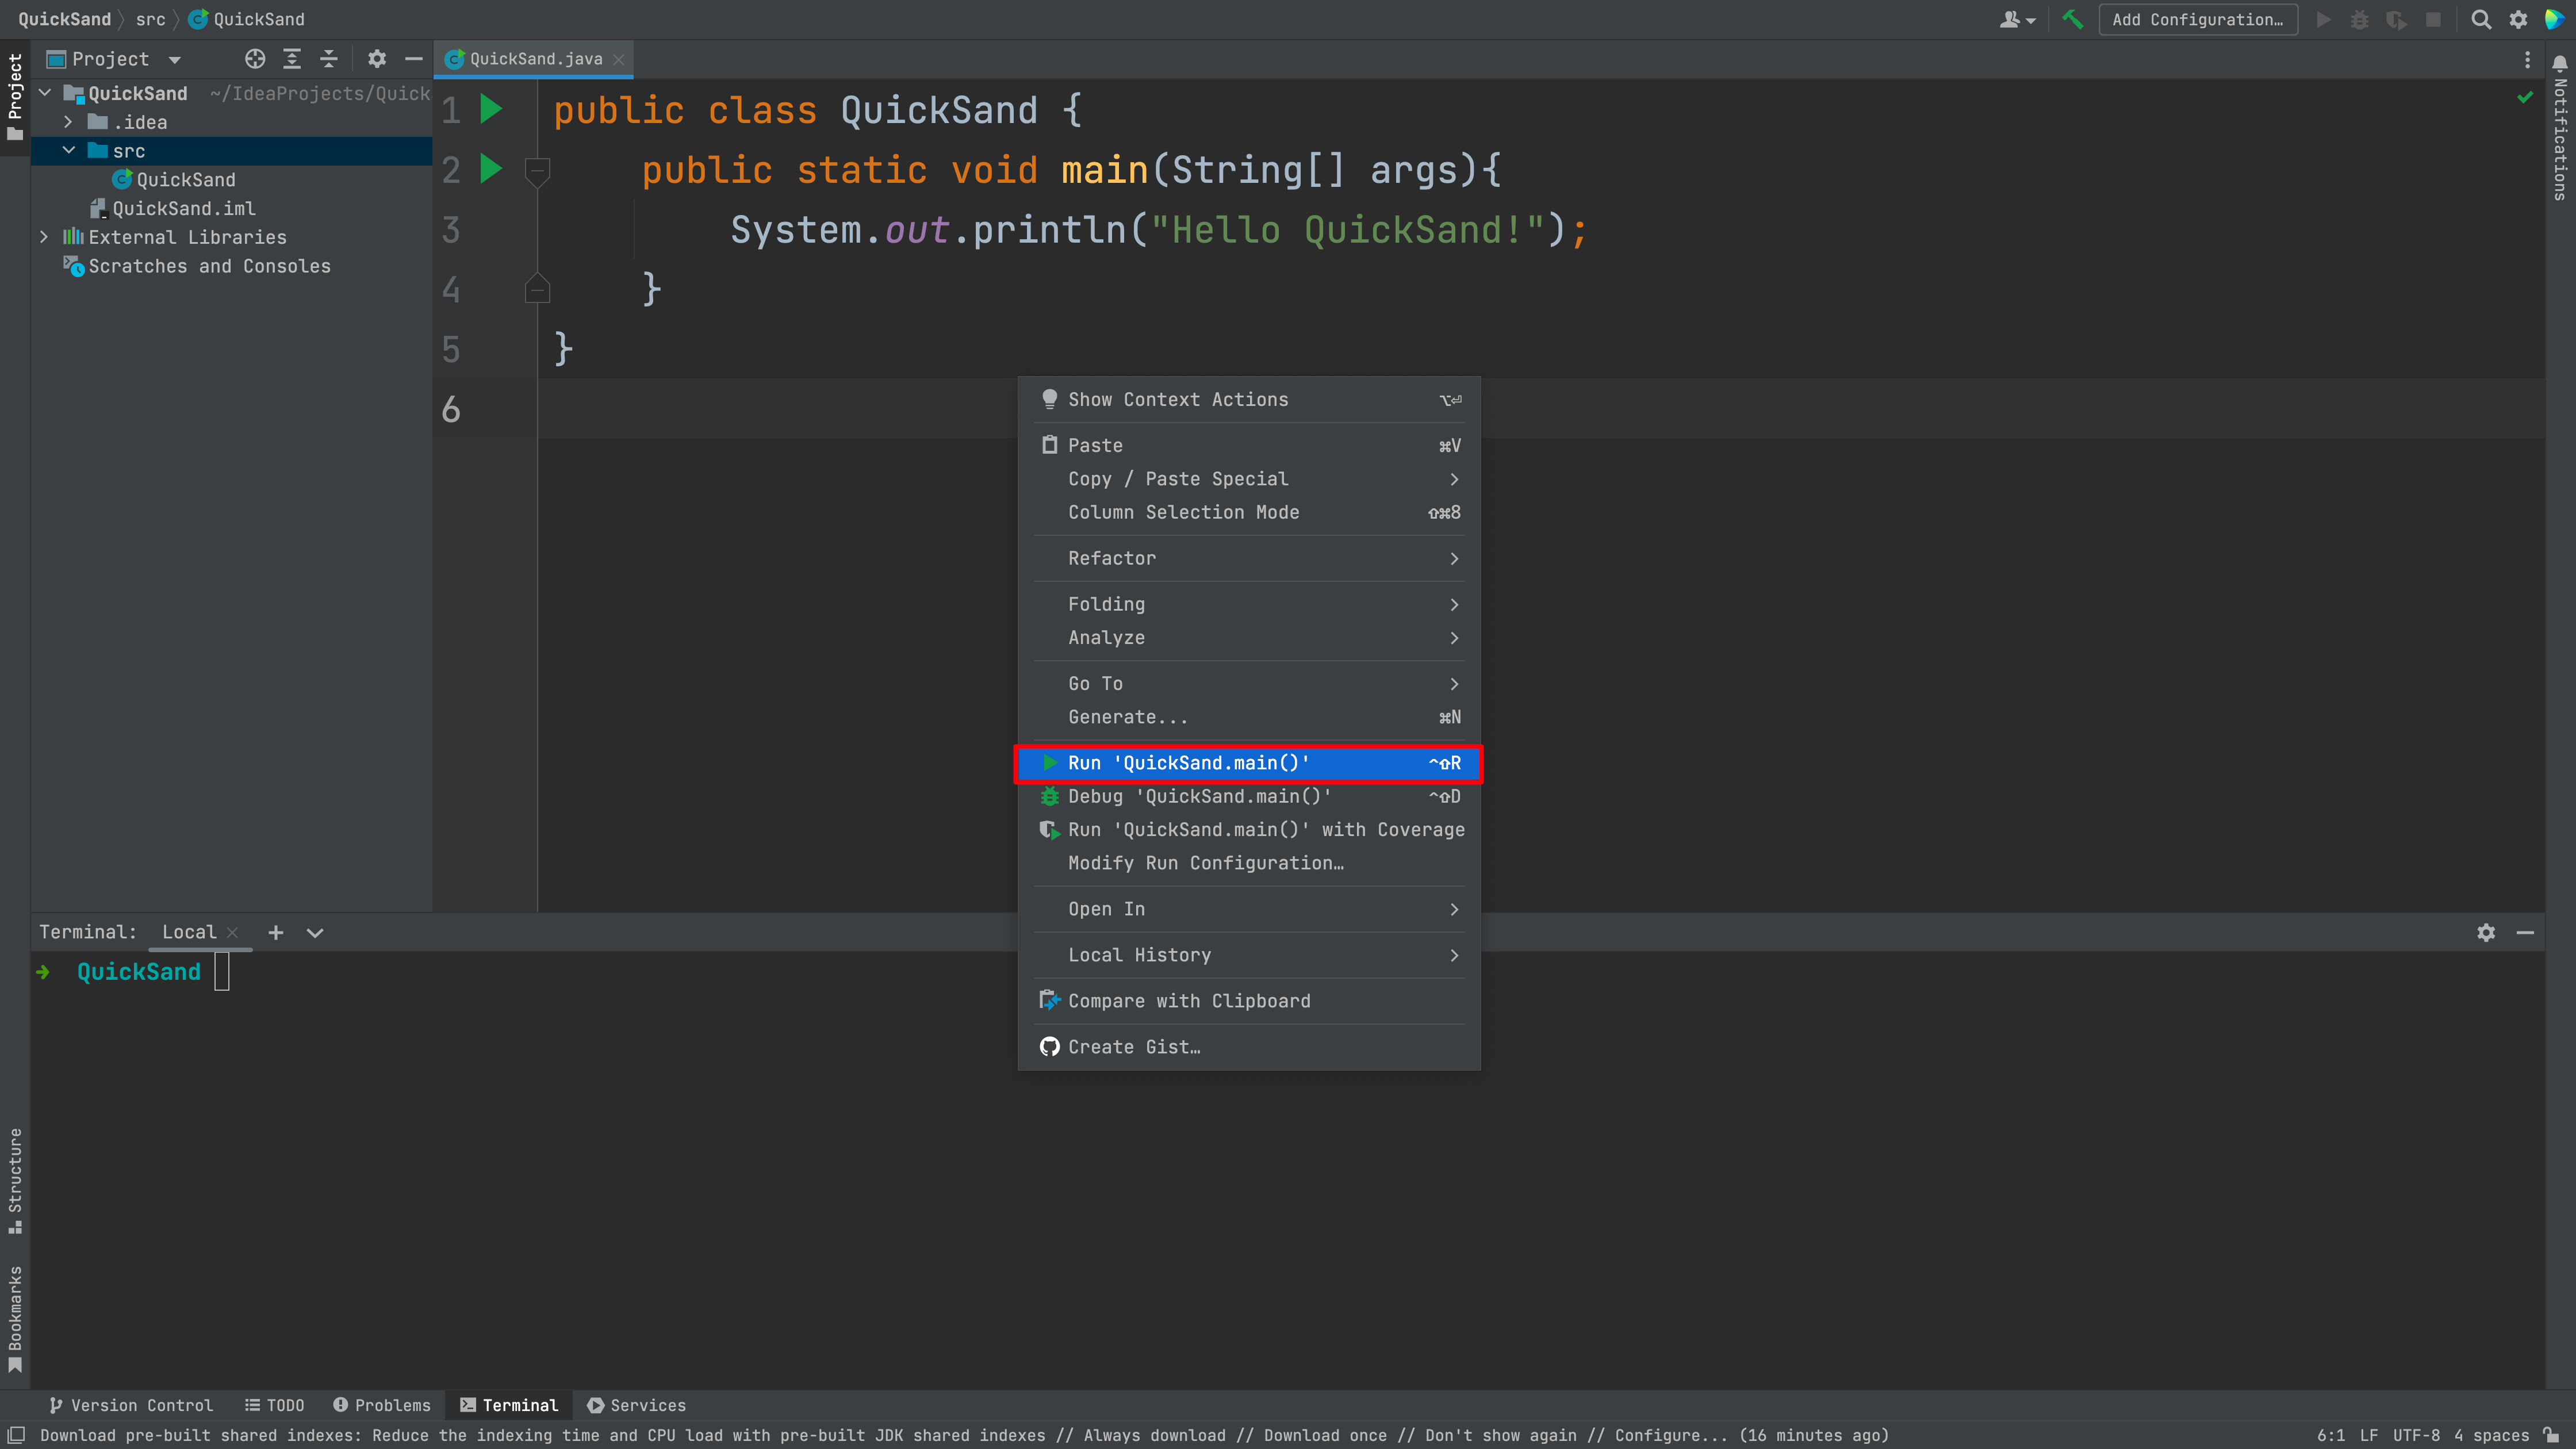2576x1449 pixels.
Task: Add a new terminal session tab
Action: tap(276, 932)
